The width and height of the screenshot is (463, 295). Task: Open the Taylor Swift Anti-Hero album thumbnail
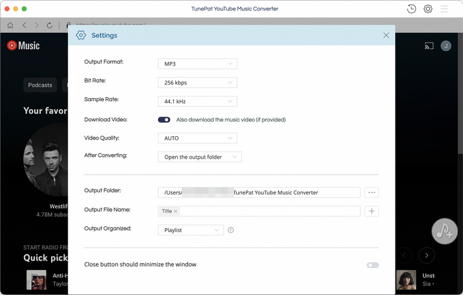pyautogui.click(x=36, y=280)
